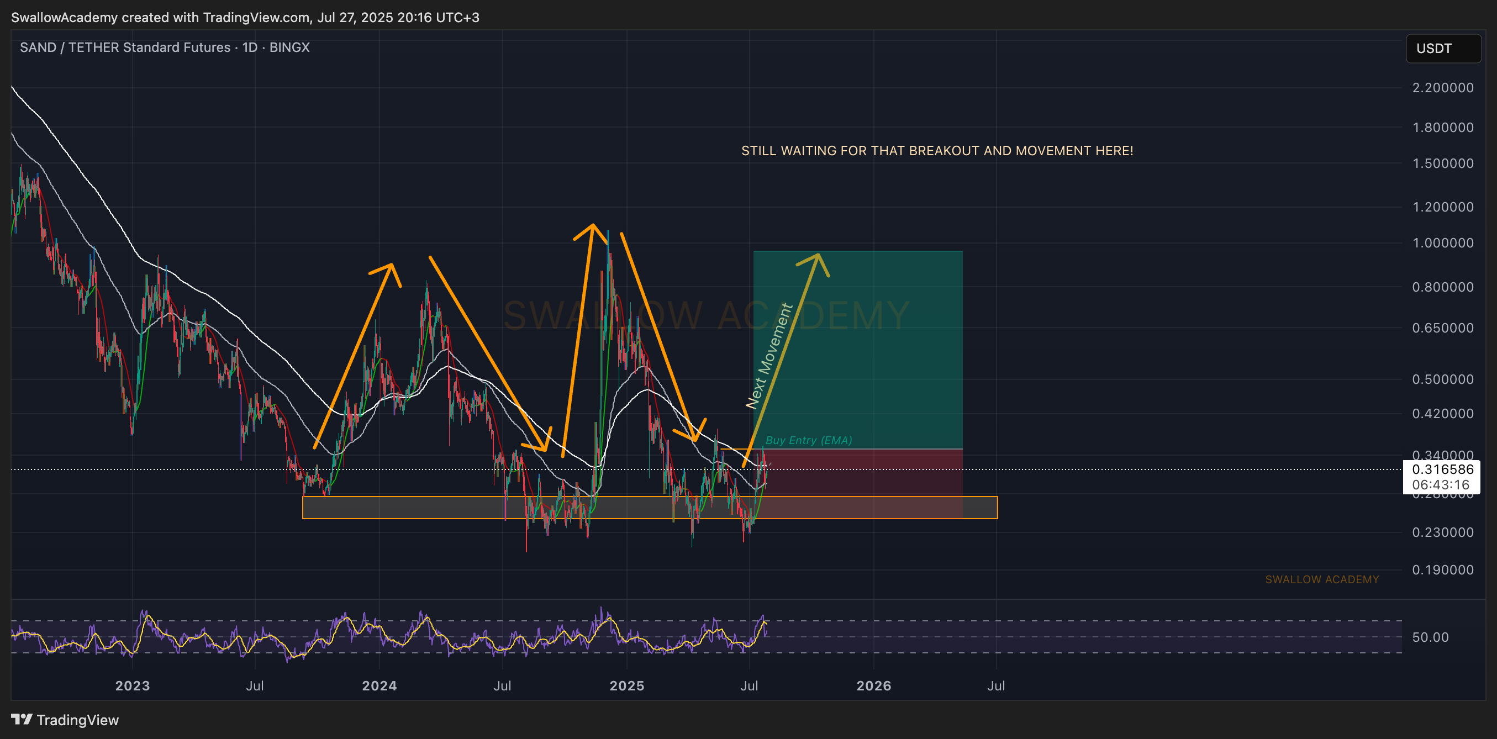Click the 2.200000 price axis label

point(1443,88)
